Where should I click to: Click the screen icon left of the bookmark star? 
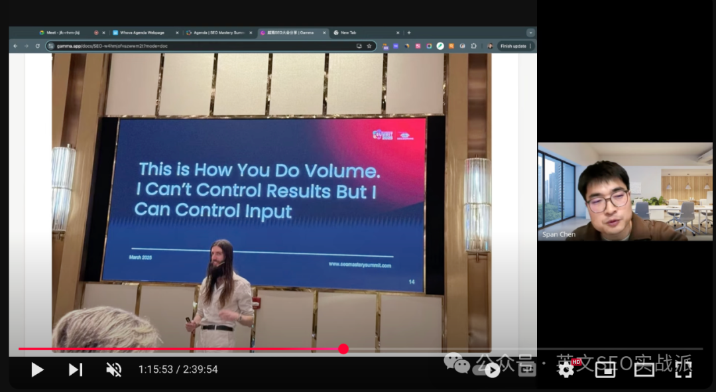coord(359,46)
